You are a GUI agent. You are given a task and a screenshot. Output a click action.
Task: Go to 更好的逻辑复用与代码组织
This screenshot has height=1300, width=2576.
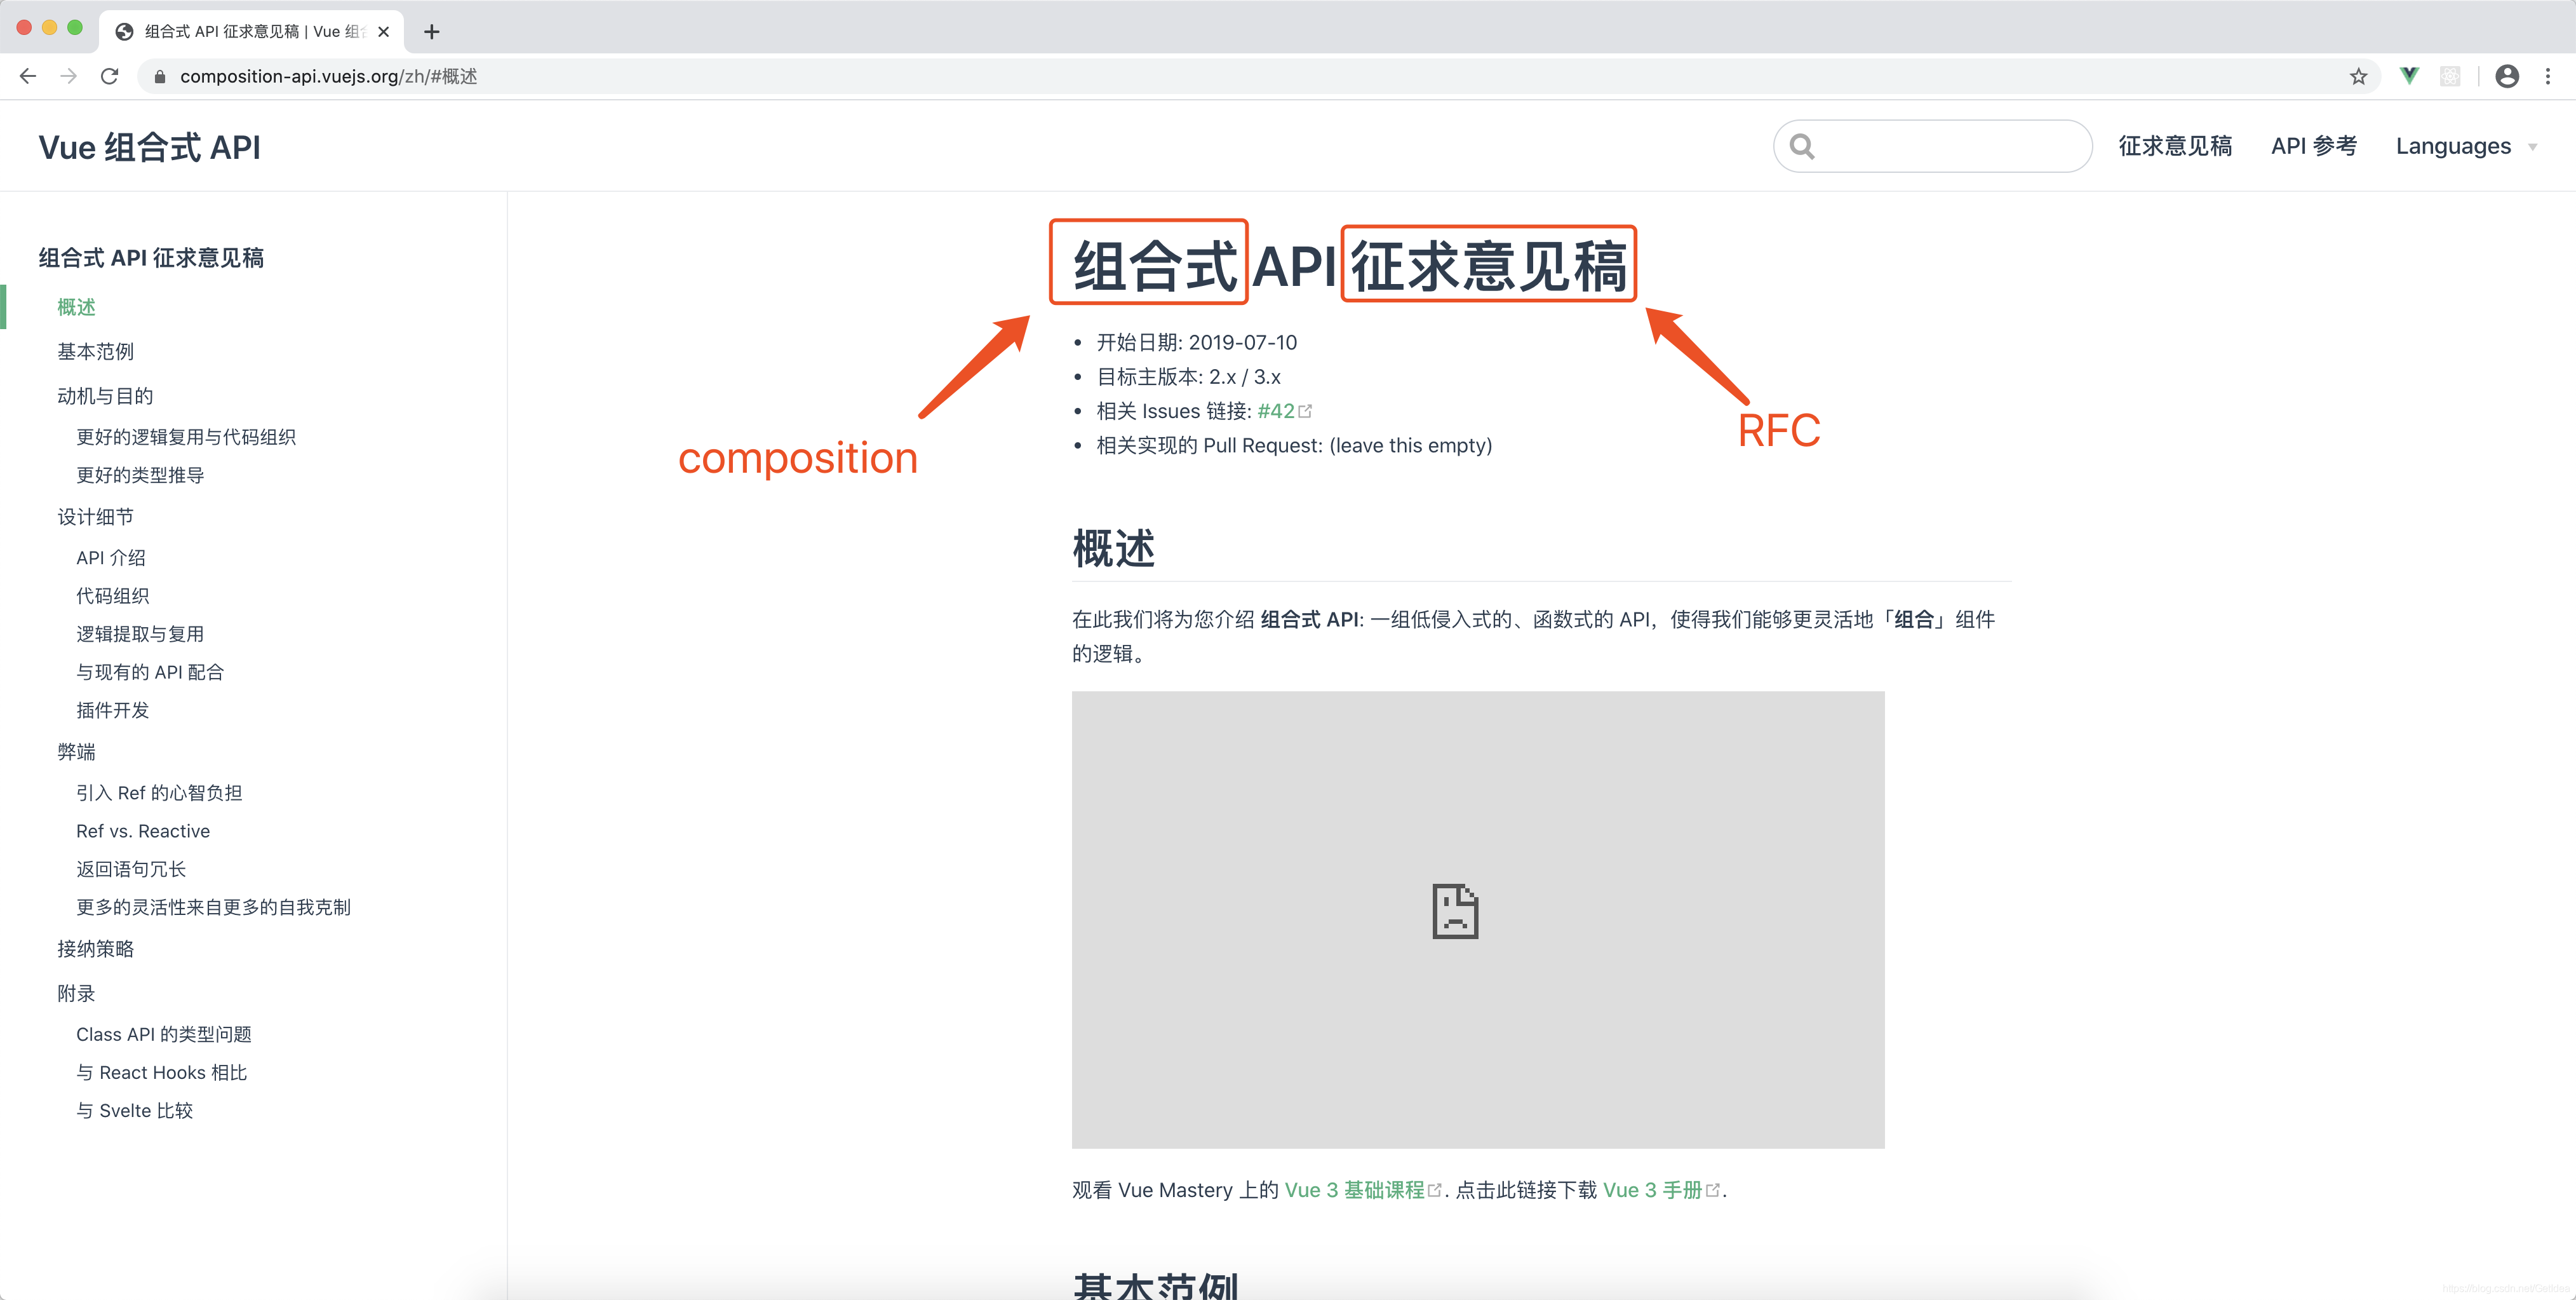point(186,437)
